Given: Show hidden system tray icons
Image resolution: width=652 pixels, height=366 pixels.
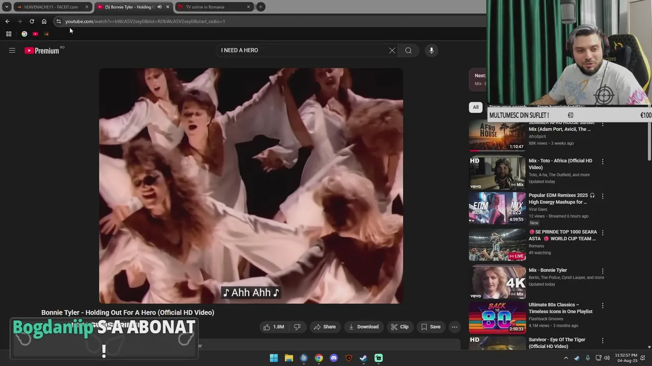Looking at the screenshot, I should click(565, 358).
